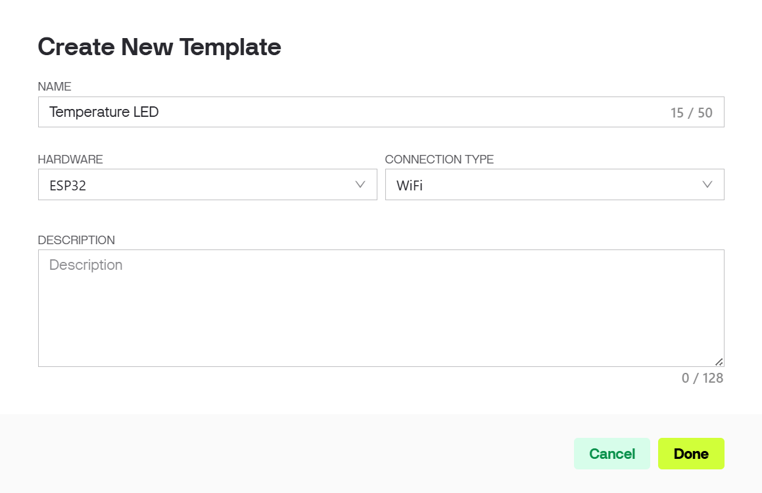762x493 pixels.
Task: Click the Description placeholder text
Action: (85, 265)
